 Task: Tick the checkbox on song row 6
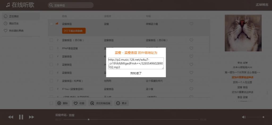(51, 73)
